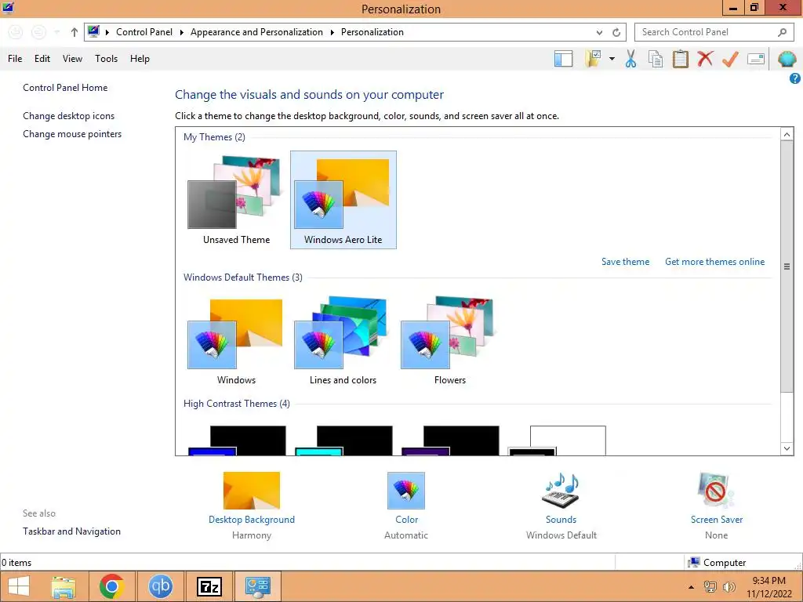Expand the address bar history dropdown
The width and height of the screenshot is (803, 602).
pyautogui.click(x=599, y=32)
